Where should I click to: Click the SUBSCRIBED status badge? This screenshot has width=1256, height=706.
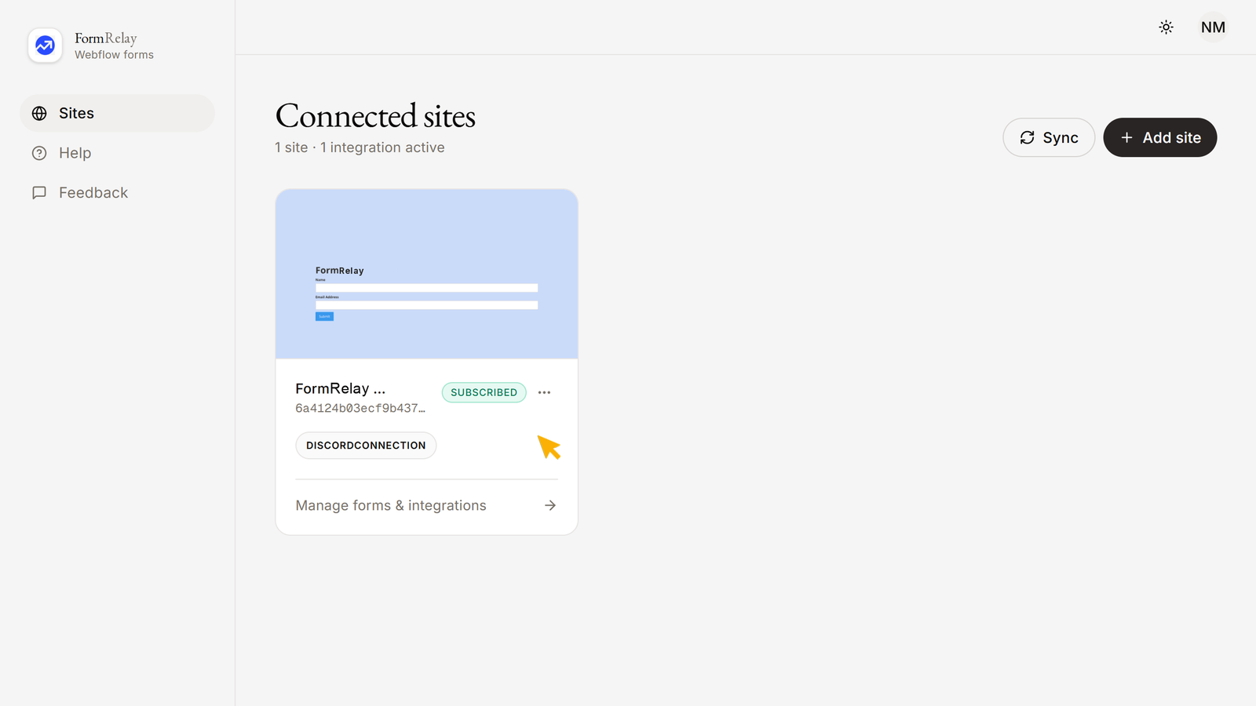click(x=484, y=392)
